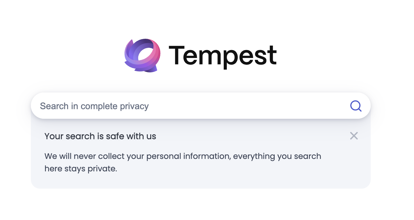Click the 'safe with us' portion of the heading
This screenshot has height=220, width=414.
click(x=131, y=136)
